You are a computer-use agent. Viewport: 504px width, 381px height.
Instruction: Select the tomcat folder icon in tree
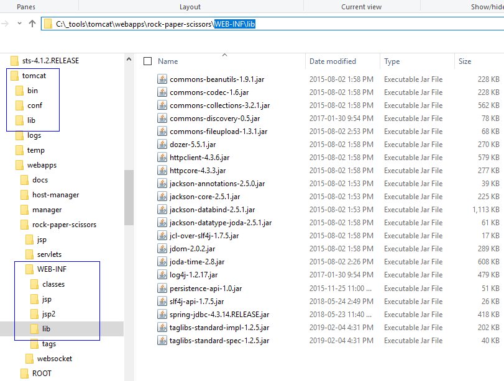point(14,76)
